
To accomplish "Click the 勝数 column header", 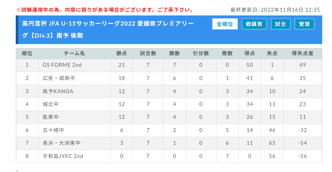I will pos(174,53).
